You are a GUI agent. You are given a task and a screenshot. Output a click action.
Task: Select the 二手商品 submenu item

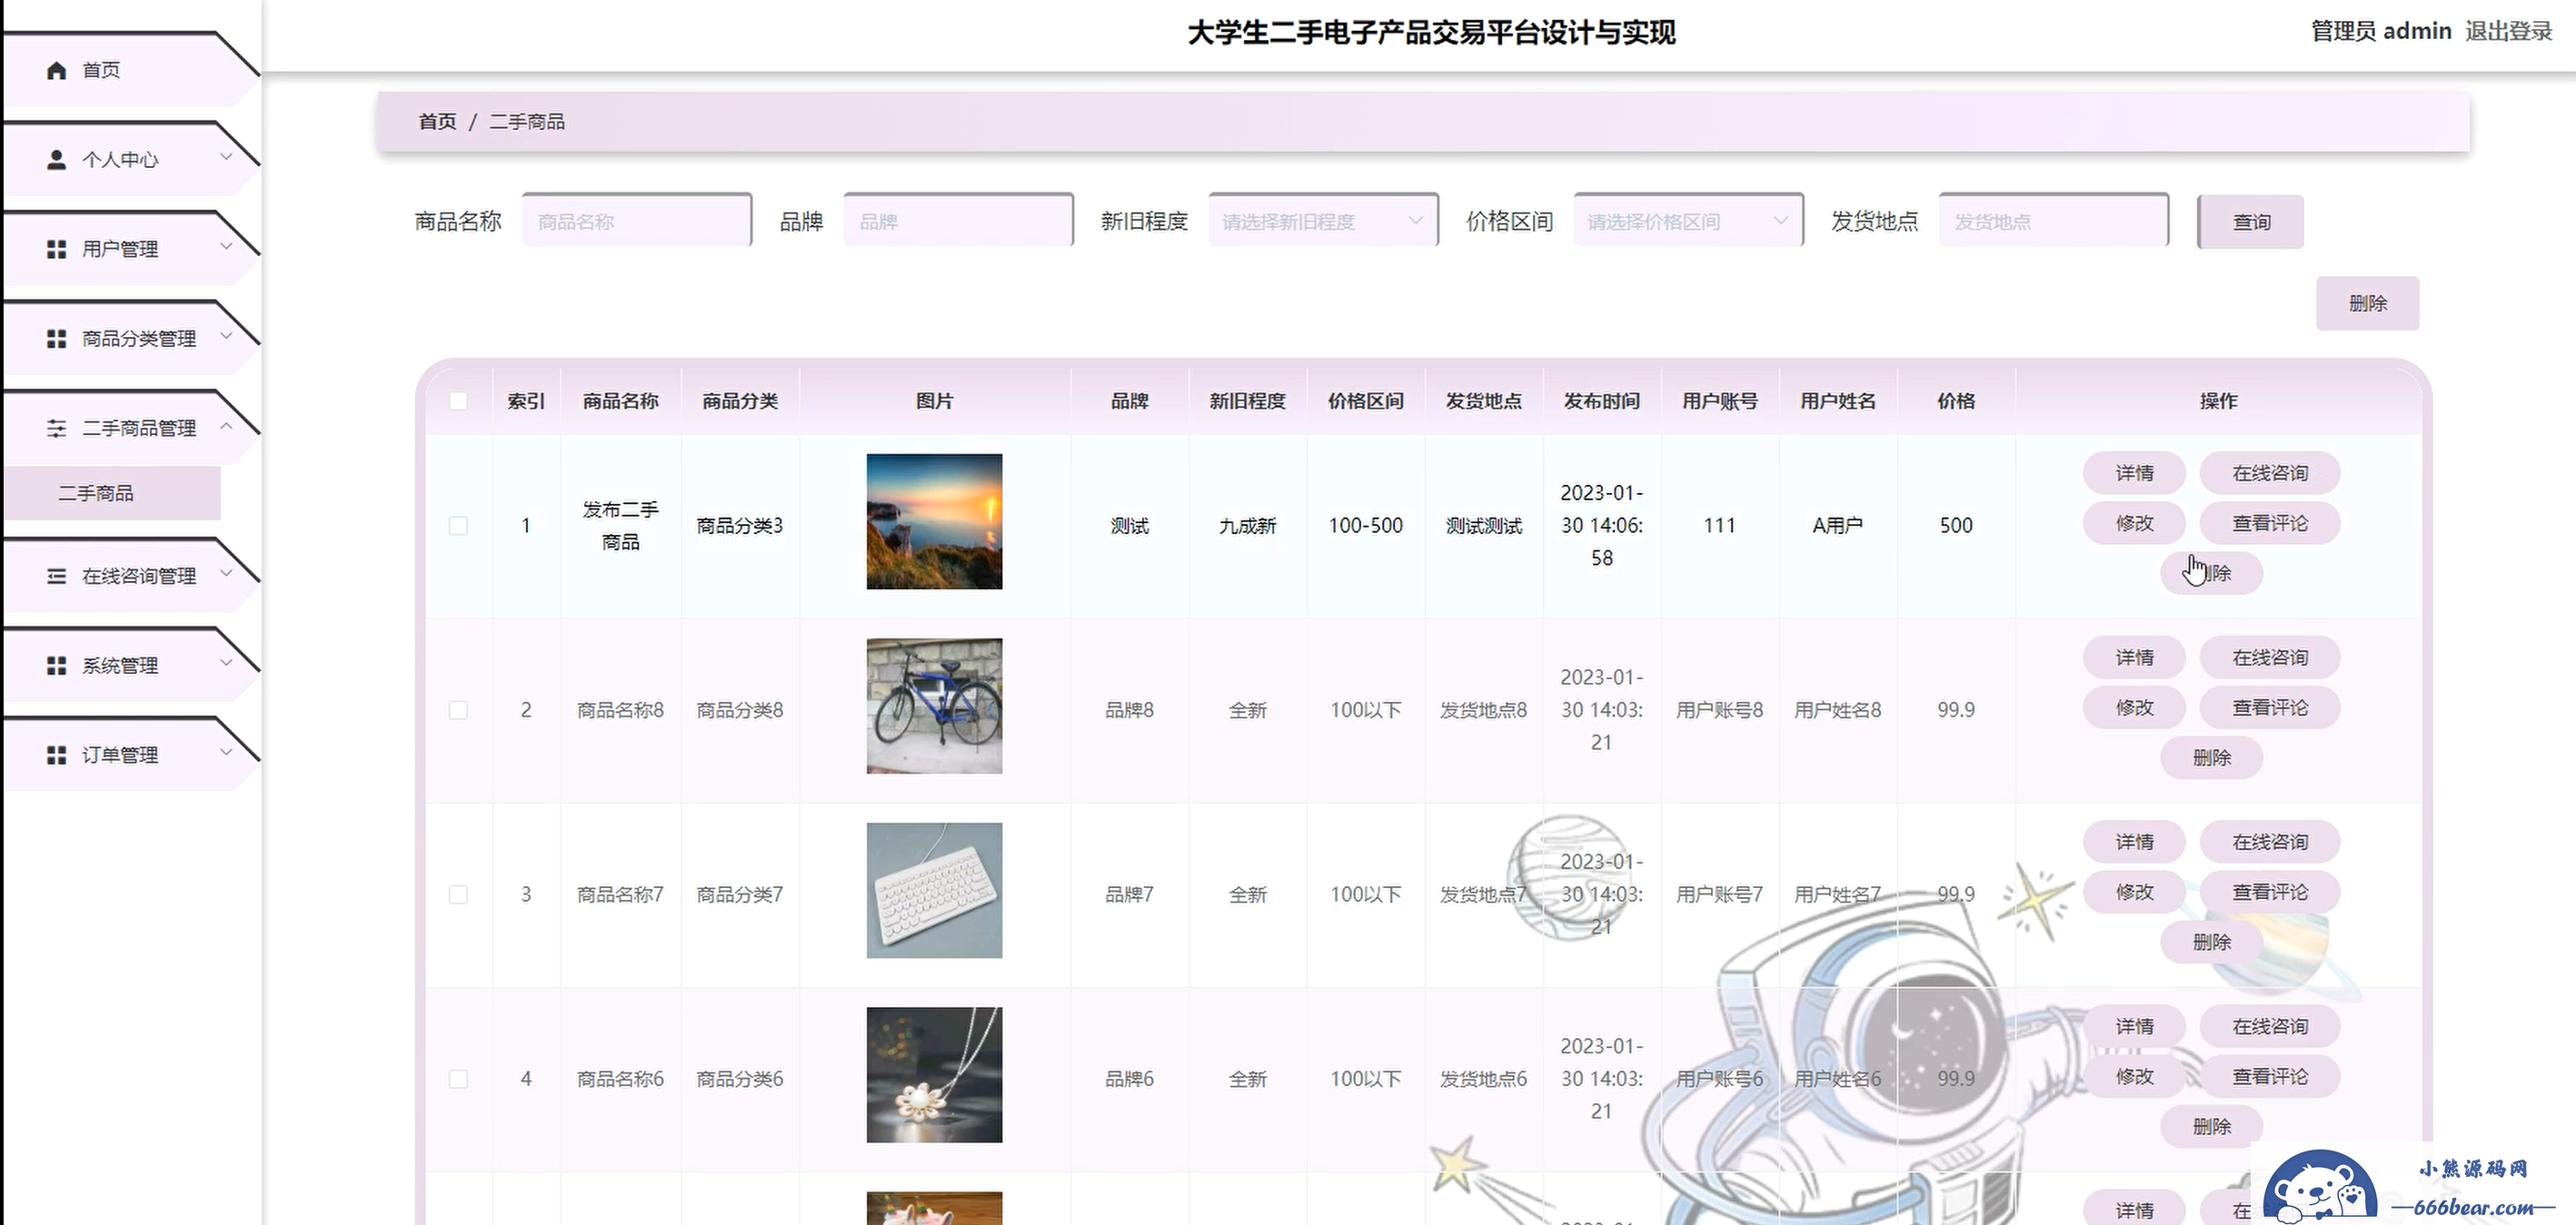[112, 494]
